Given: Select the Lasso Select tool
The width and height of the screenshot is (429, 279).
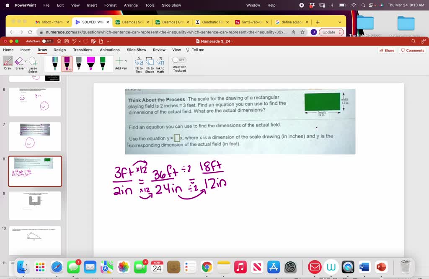Looking at the screenshot, I should (x=33, y=64).
